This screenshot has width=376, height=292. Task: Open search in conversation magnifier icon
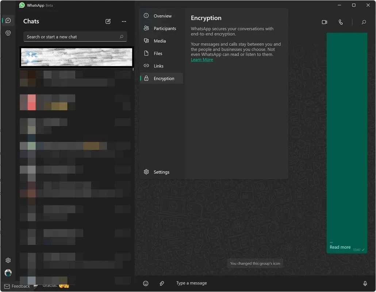click(x=364, y=22)
